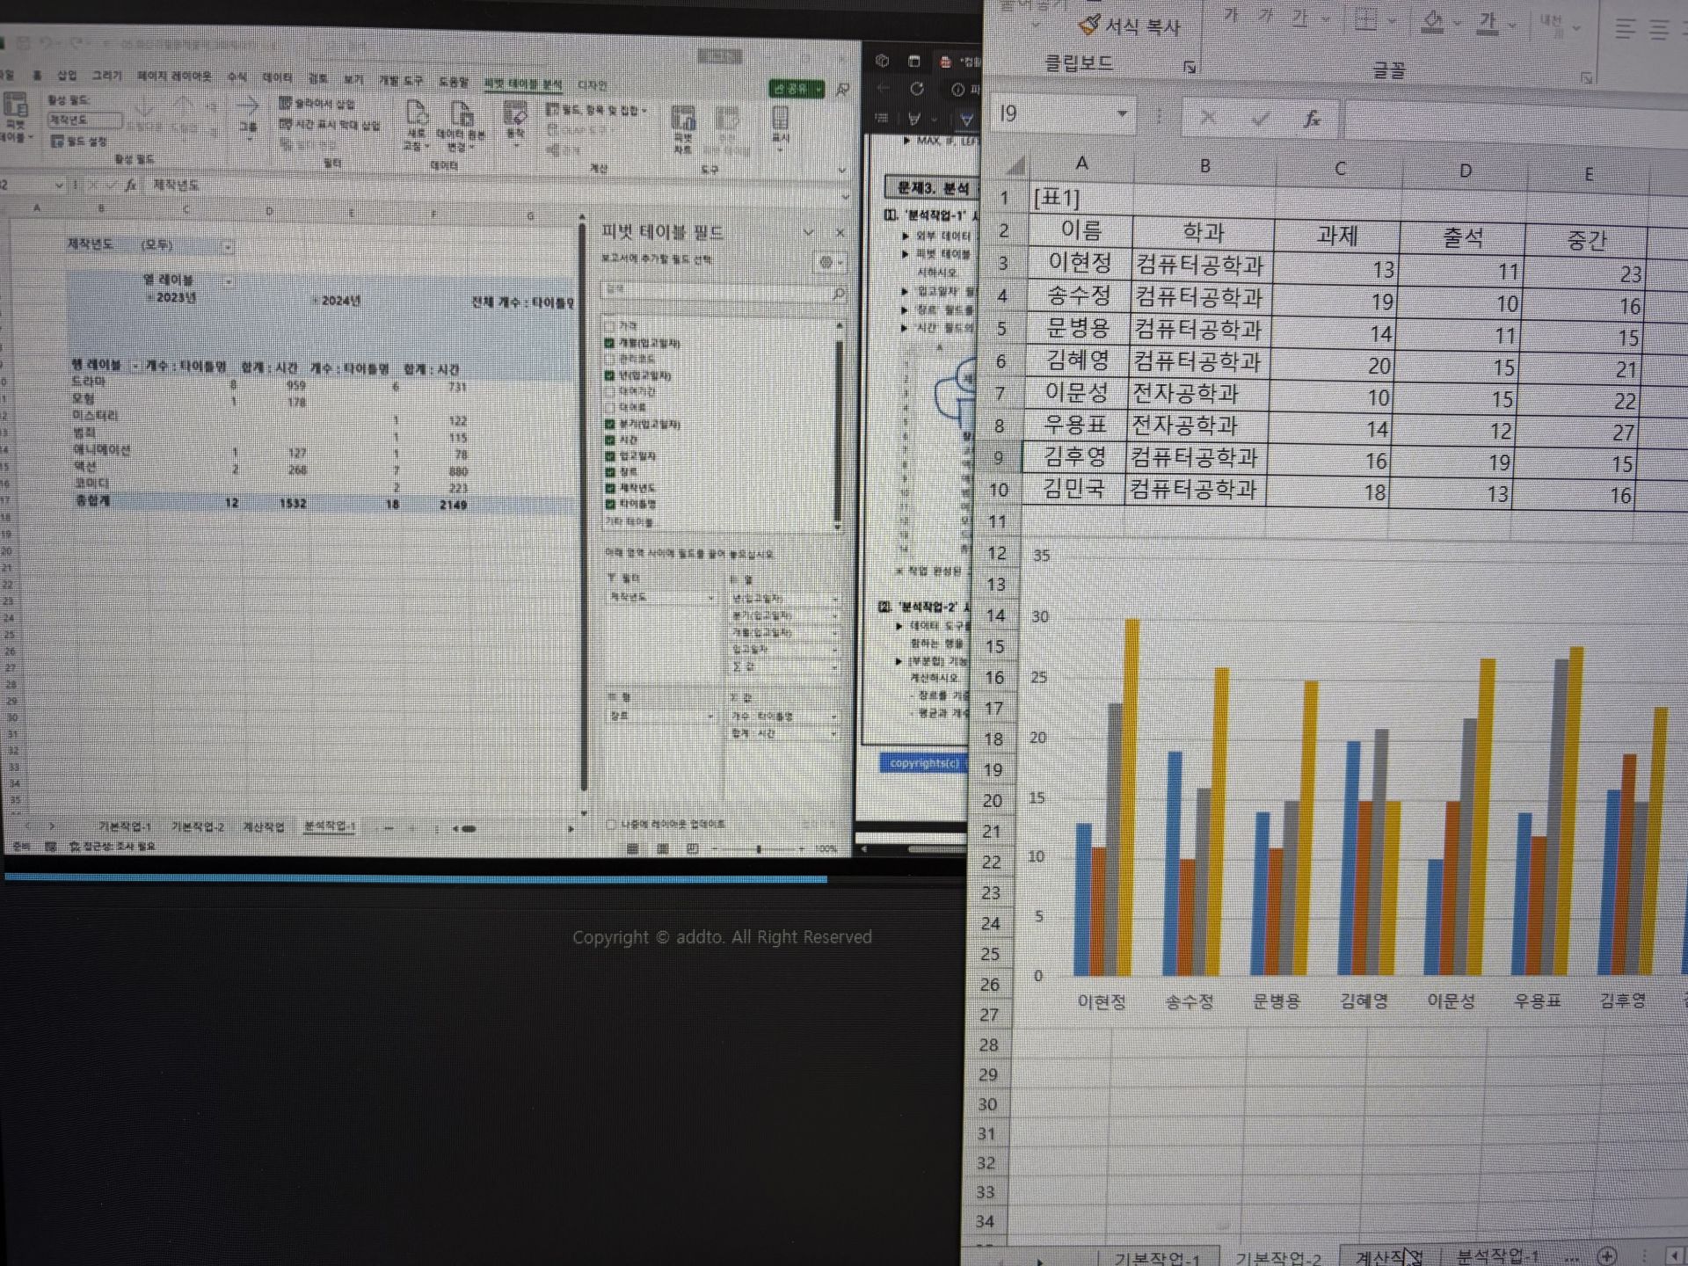This screenshot has width=1688, height=1266.
Task: Uncheck the 제작년도 field checkbox
Action: coord(609,488)
